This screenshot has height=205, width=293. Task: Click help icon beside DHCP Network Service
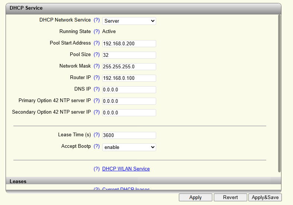coord(97,20)
